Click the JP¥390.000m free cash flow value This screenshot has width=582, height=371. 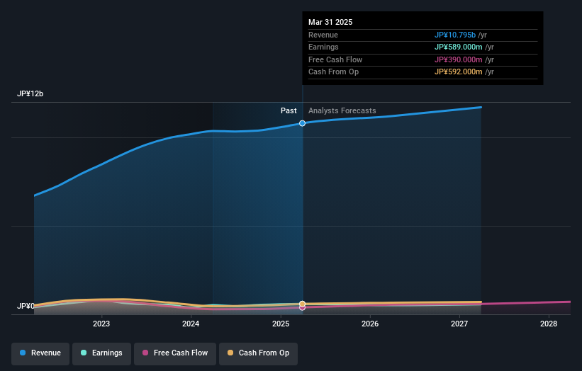point(459,59)
